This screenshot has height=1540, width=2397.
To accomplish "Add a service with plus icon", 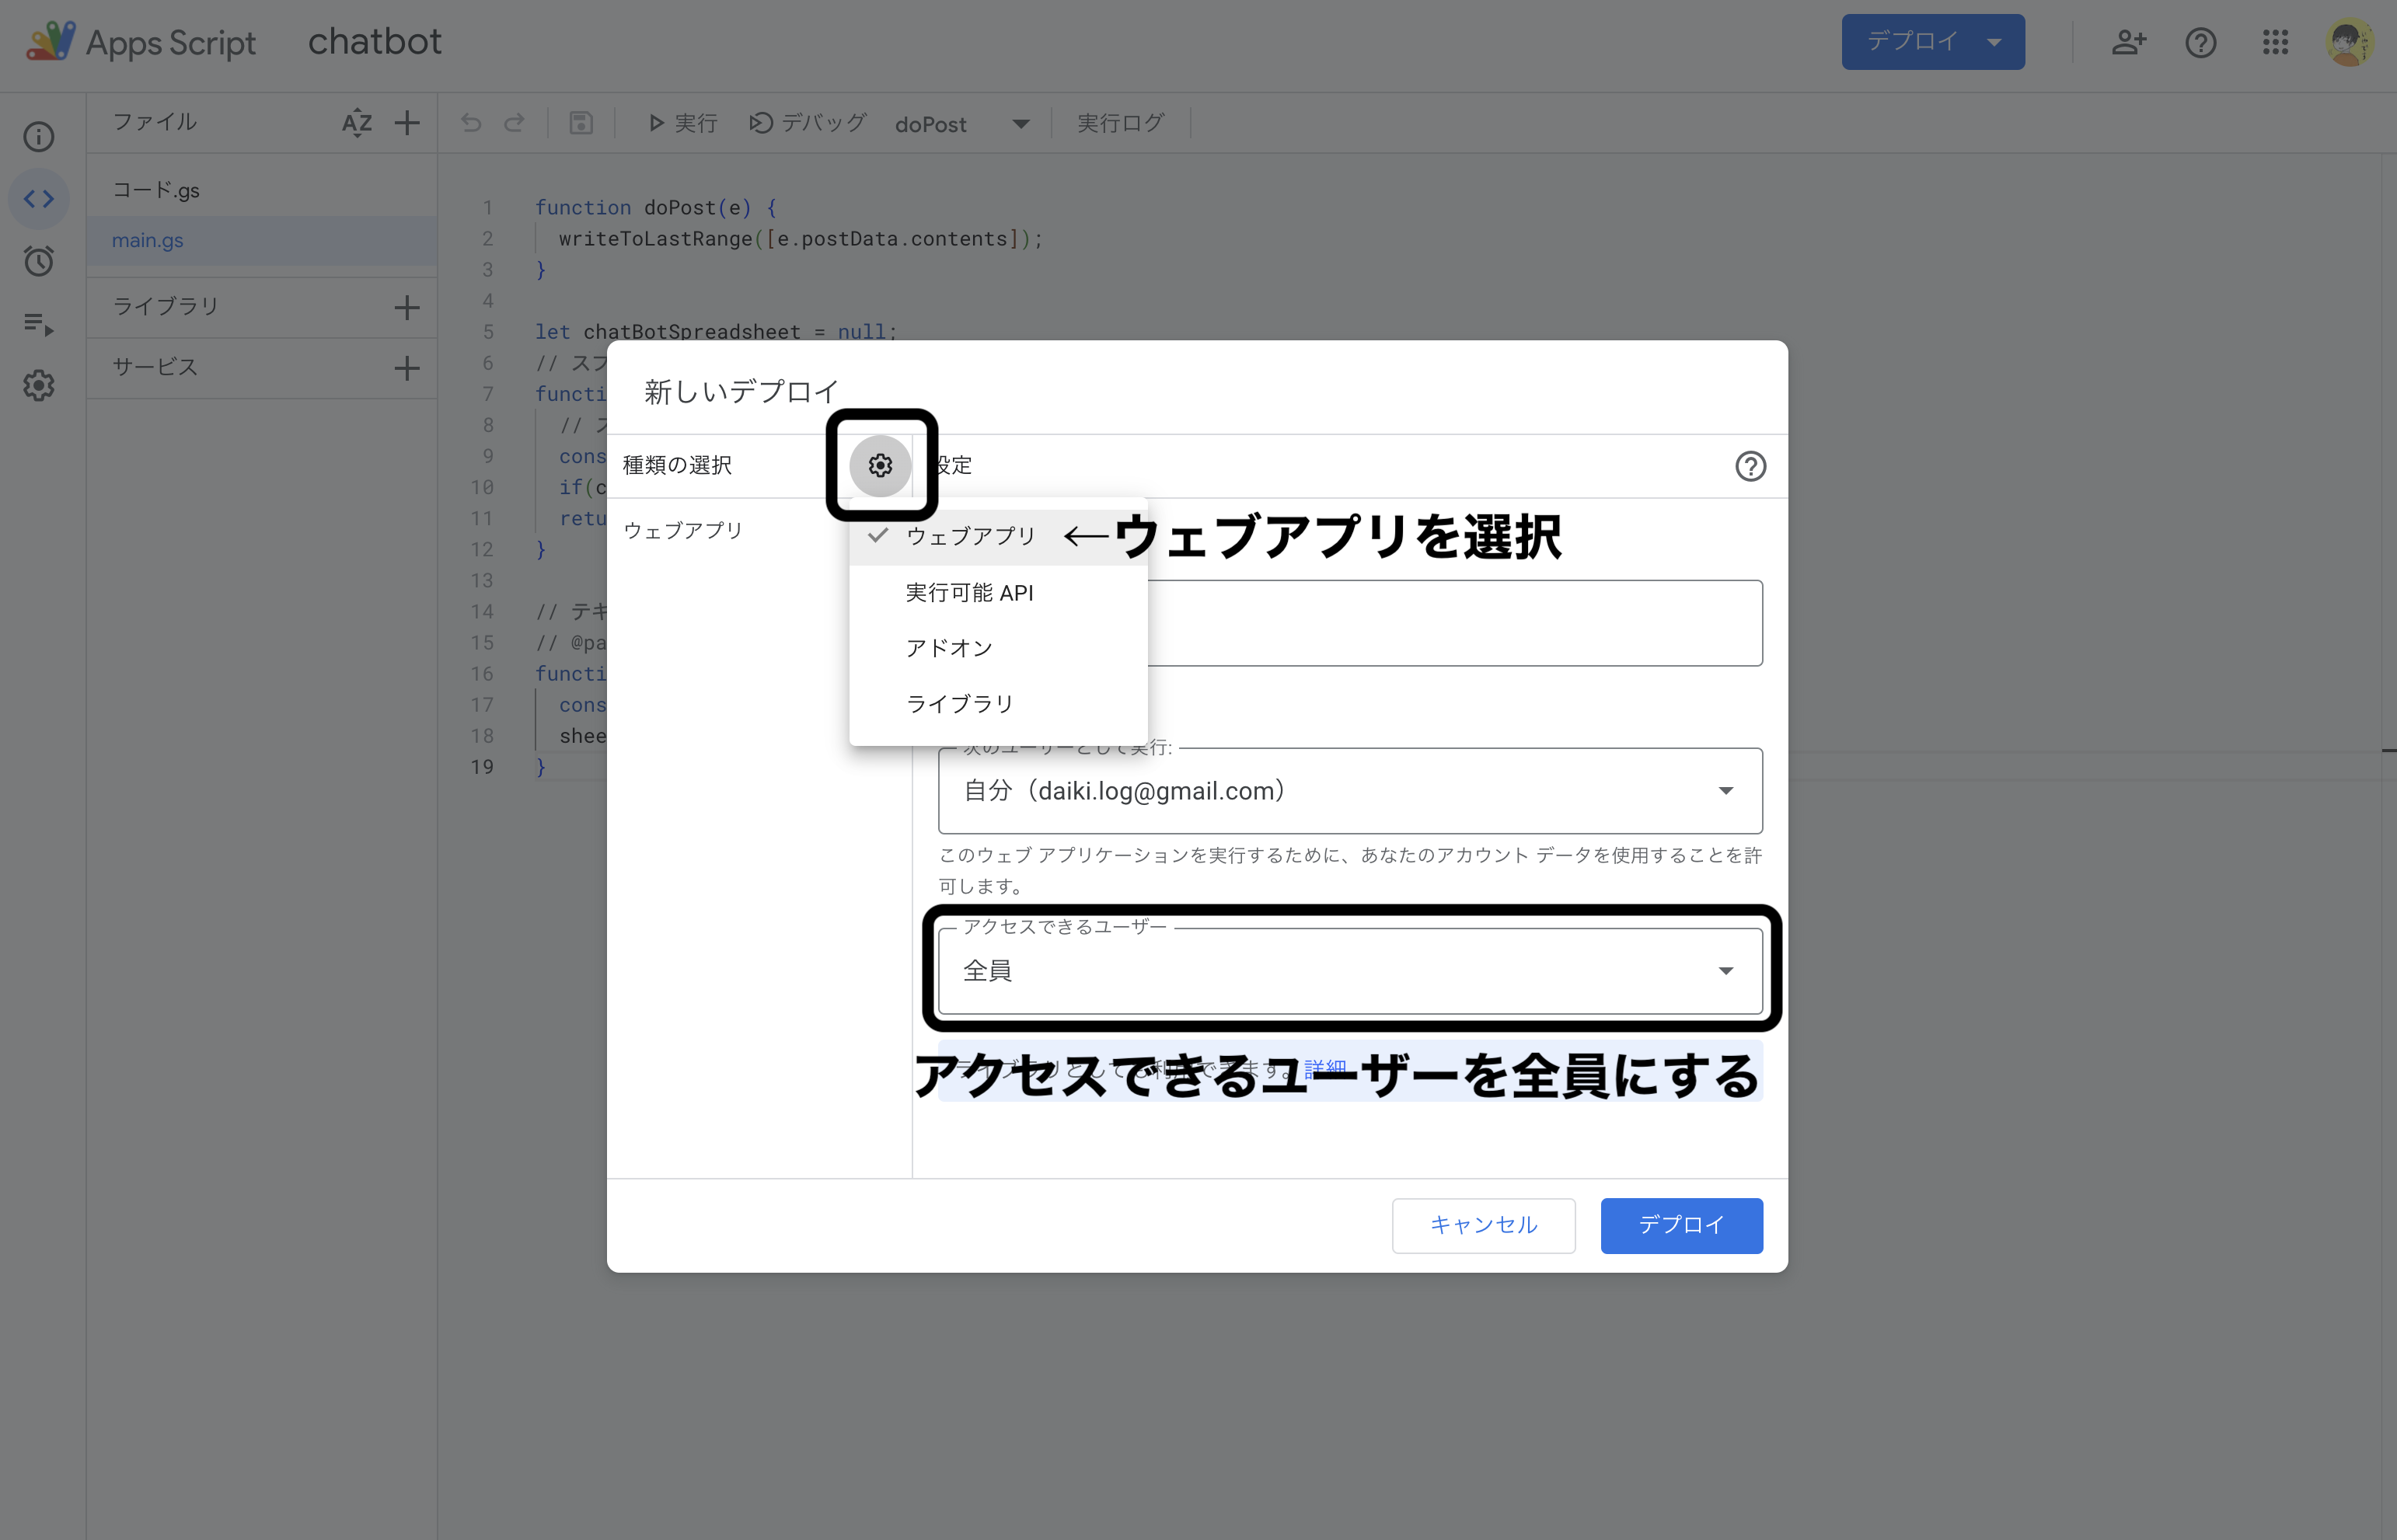I will click(x=407, y=368).
